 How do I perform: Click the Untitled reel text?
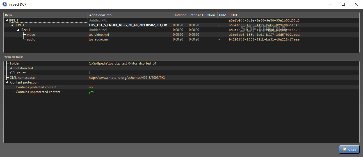98,30
